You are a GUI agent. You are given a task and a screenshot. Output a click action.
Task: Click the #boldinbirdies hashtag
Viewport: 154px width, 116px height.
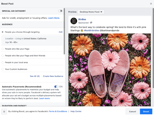(x=92, y=30)
